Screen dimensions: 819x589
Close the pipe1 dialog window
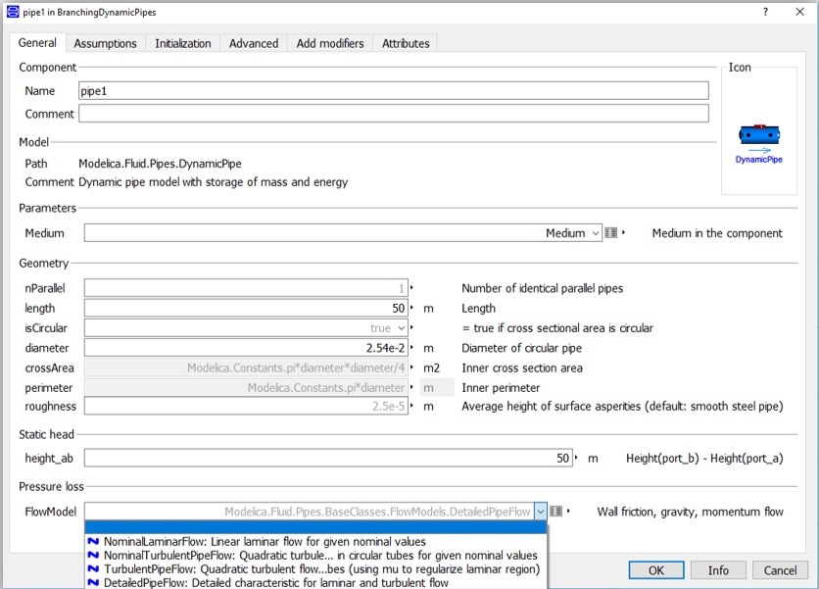tap(799, 12)
